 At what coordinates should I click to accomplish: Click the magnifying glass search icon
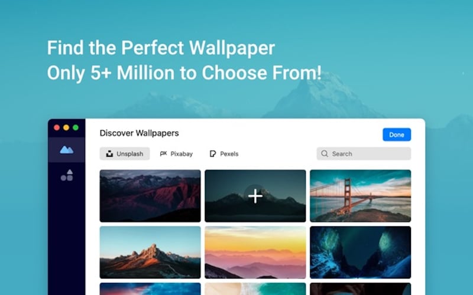325,153
